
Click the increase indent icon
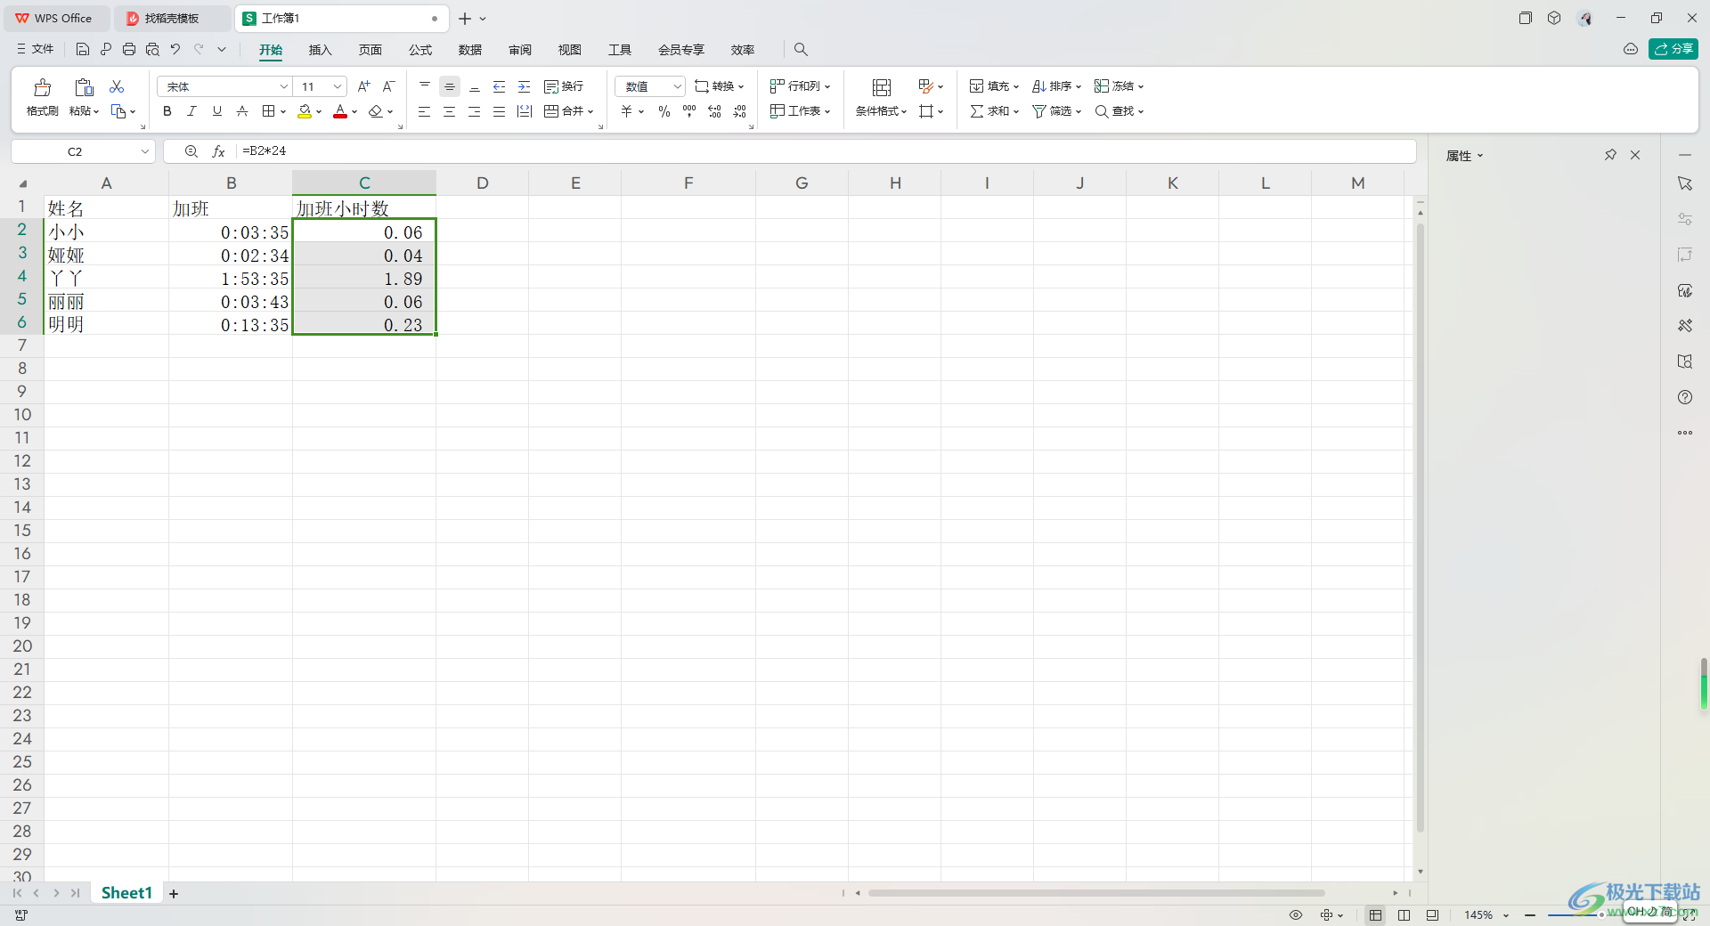(525, 86)
